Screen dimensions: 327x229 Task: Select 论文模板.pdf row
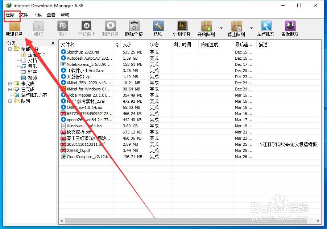pos(190,132)
